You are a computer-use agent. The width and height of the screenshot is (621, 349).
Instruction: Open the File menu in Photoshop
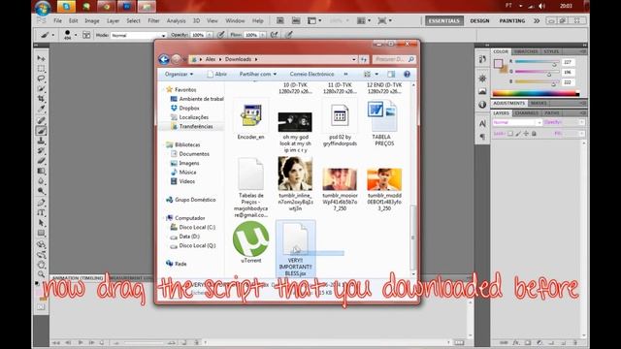(58, 20)
